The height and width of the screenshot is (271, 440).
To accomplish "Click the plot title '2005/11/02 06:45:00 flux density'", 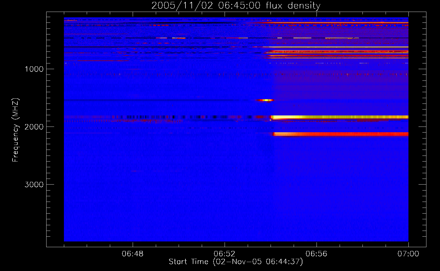I will [236, 5].
